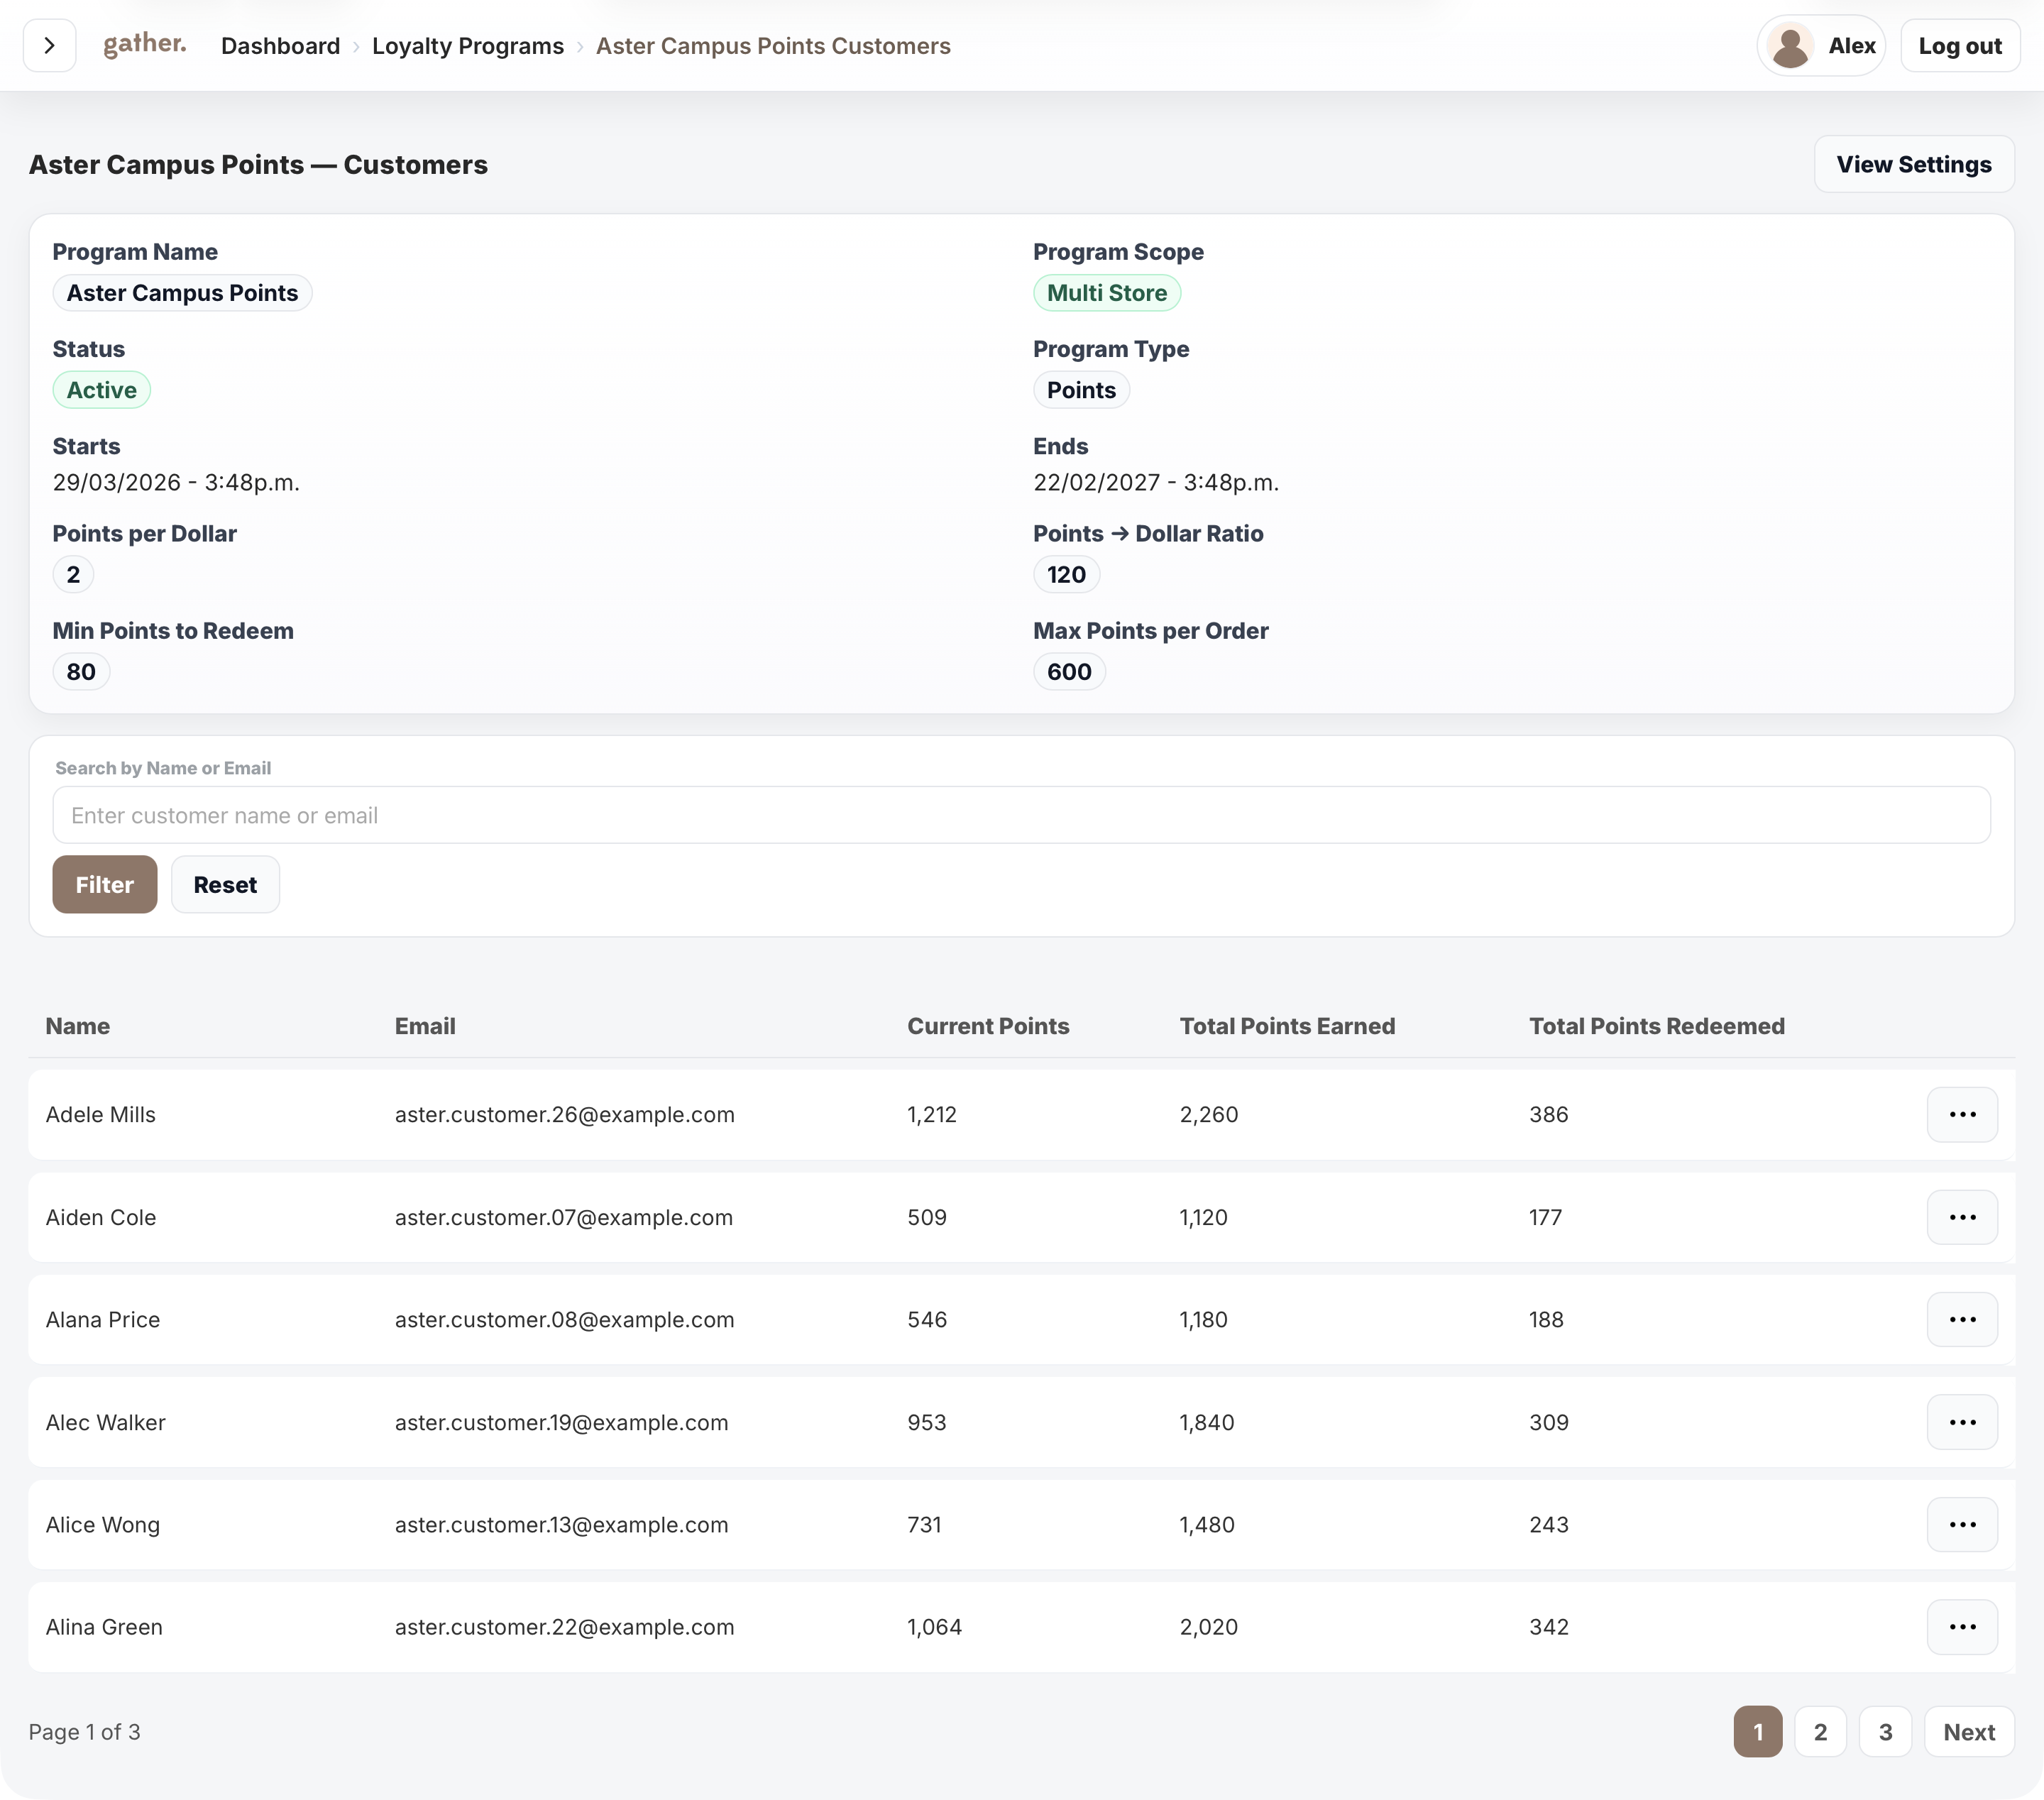Open the actions menu for Alice Wong
The image size is (2044, 1800).
(x=1962, y=1524)
